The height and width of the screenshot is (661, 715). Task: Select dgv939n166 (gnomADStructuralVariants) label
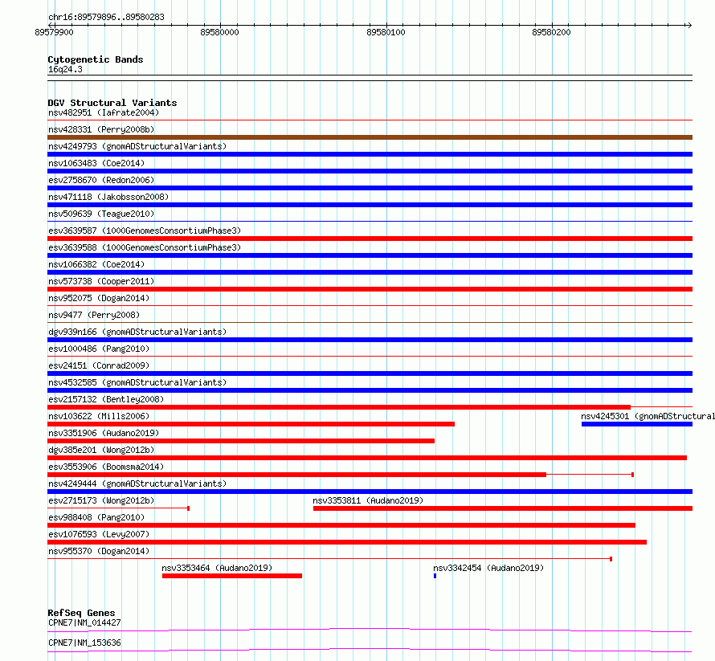tap(137, 332)
